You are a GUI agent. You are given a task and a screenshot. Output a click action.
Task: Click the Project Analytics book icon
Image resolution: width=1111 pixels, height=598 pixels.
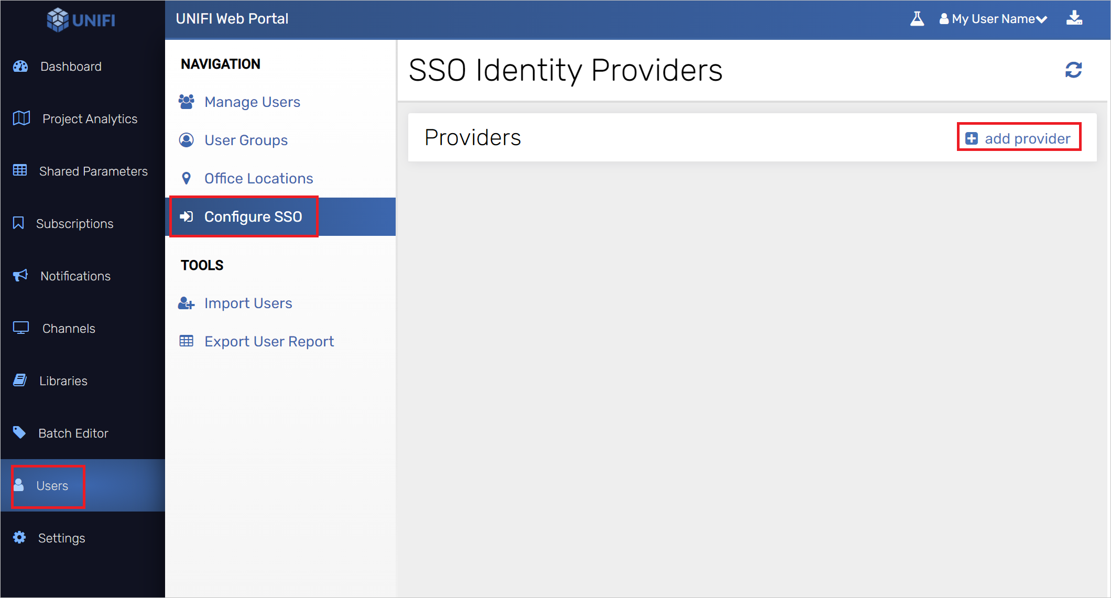20,118
